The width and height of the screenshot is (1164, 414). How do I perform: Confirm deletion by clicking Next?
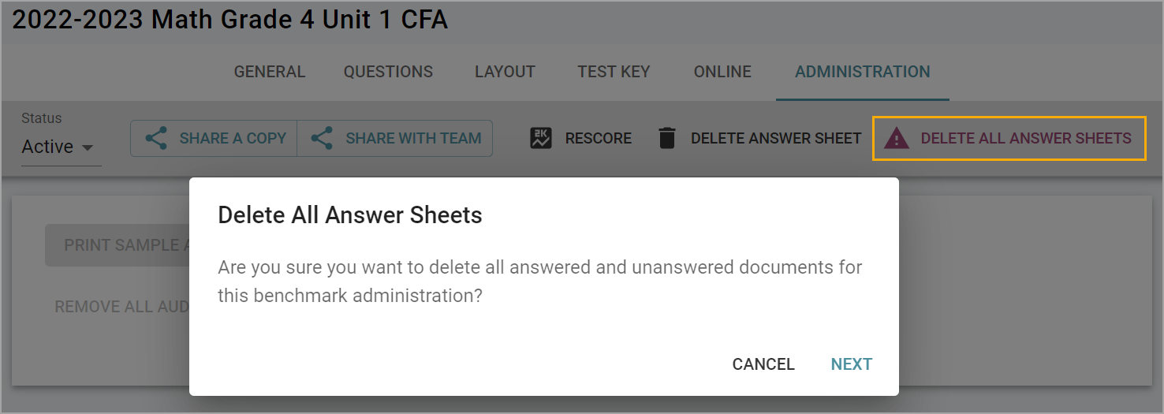click(x=851, y=364)
